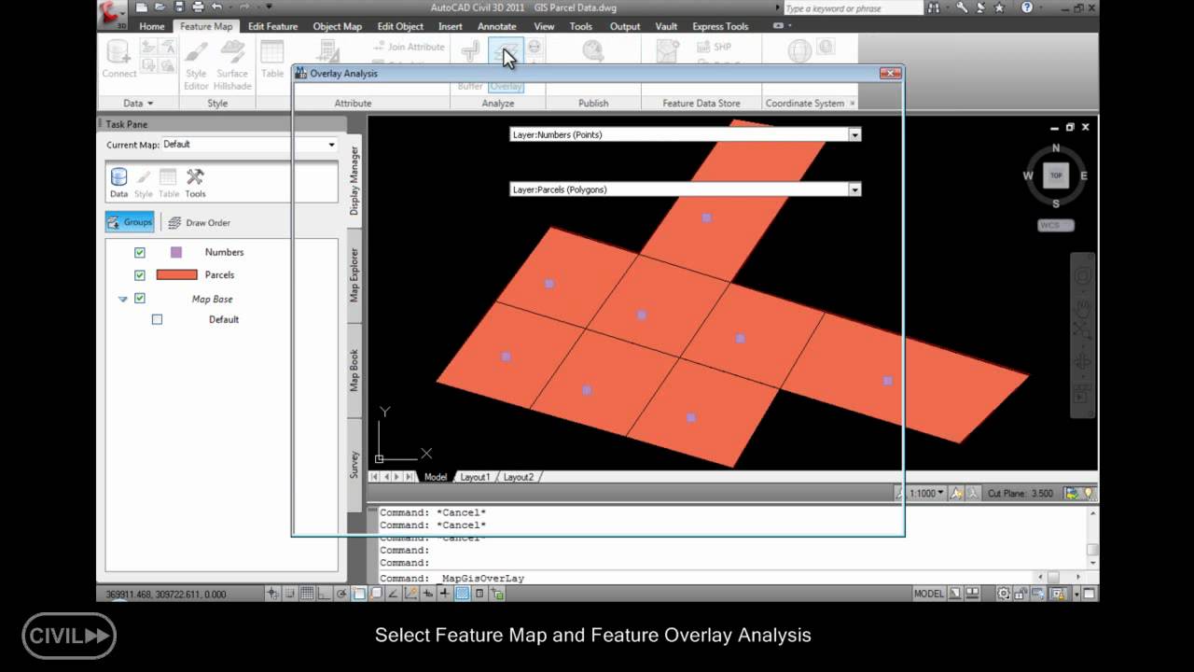Select the Buffer analysis tool
The height and width of the screenshot is (672, 1194).
point(470,65)
